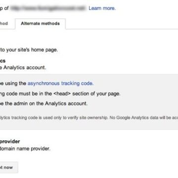The width and height of the screenshot is (178, 178).
Task: Click the 'domain name provider.' description line
Action: 25,149
